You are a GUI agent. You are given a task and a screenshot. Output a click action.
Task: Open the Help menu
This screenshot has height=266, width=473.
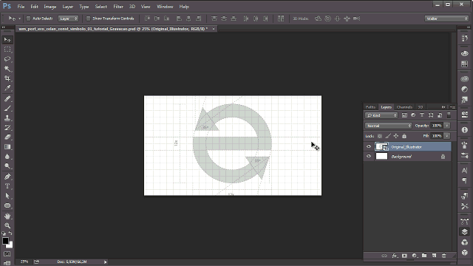pyautogui.click(x=184, y=7)
